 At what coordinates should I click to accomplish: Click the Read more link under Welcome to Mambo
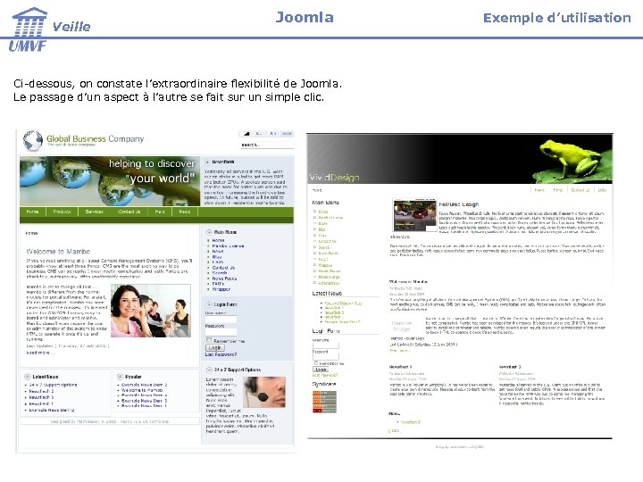(x=40, y=353)
